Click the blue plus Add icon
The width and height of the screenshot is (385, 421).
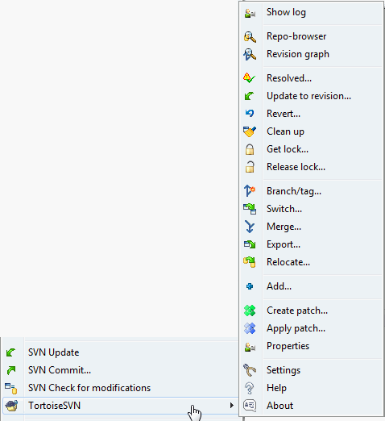250,286
